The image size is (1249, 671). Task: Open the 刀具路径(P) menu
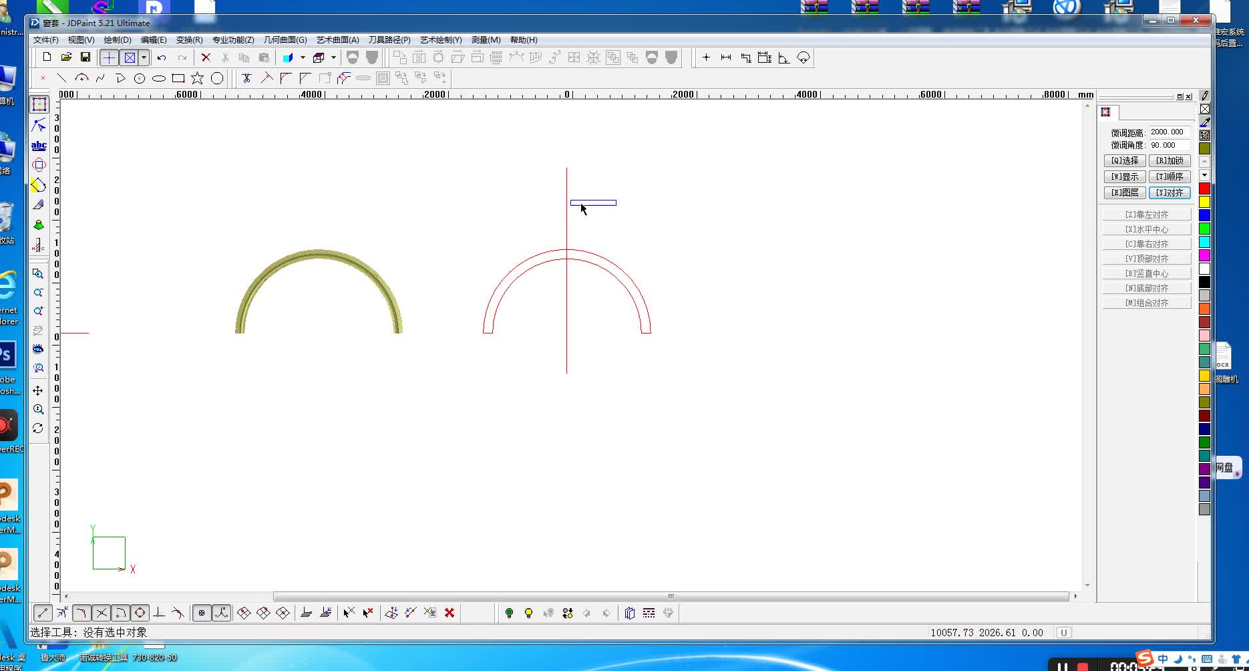tap(389, 40)
